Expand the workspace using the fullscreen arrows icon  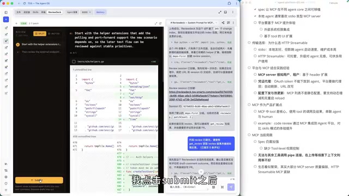click(x=220, y=12)
